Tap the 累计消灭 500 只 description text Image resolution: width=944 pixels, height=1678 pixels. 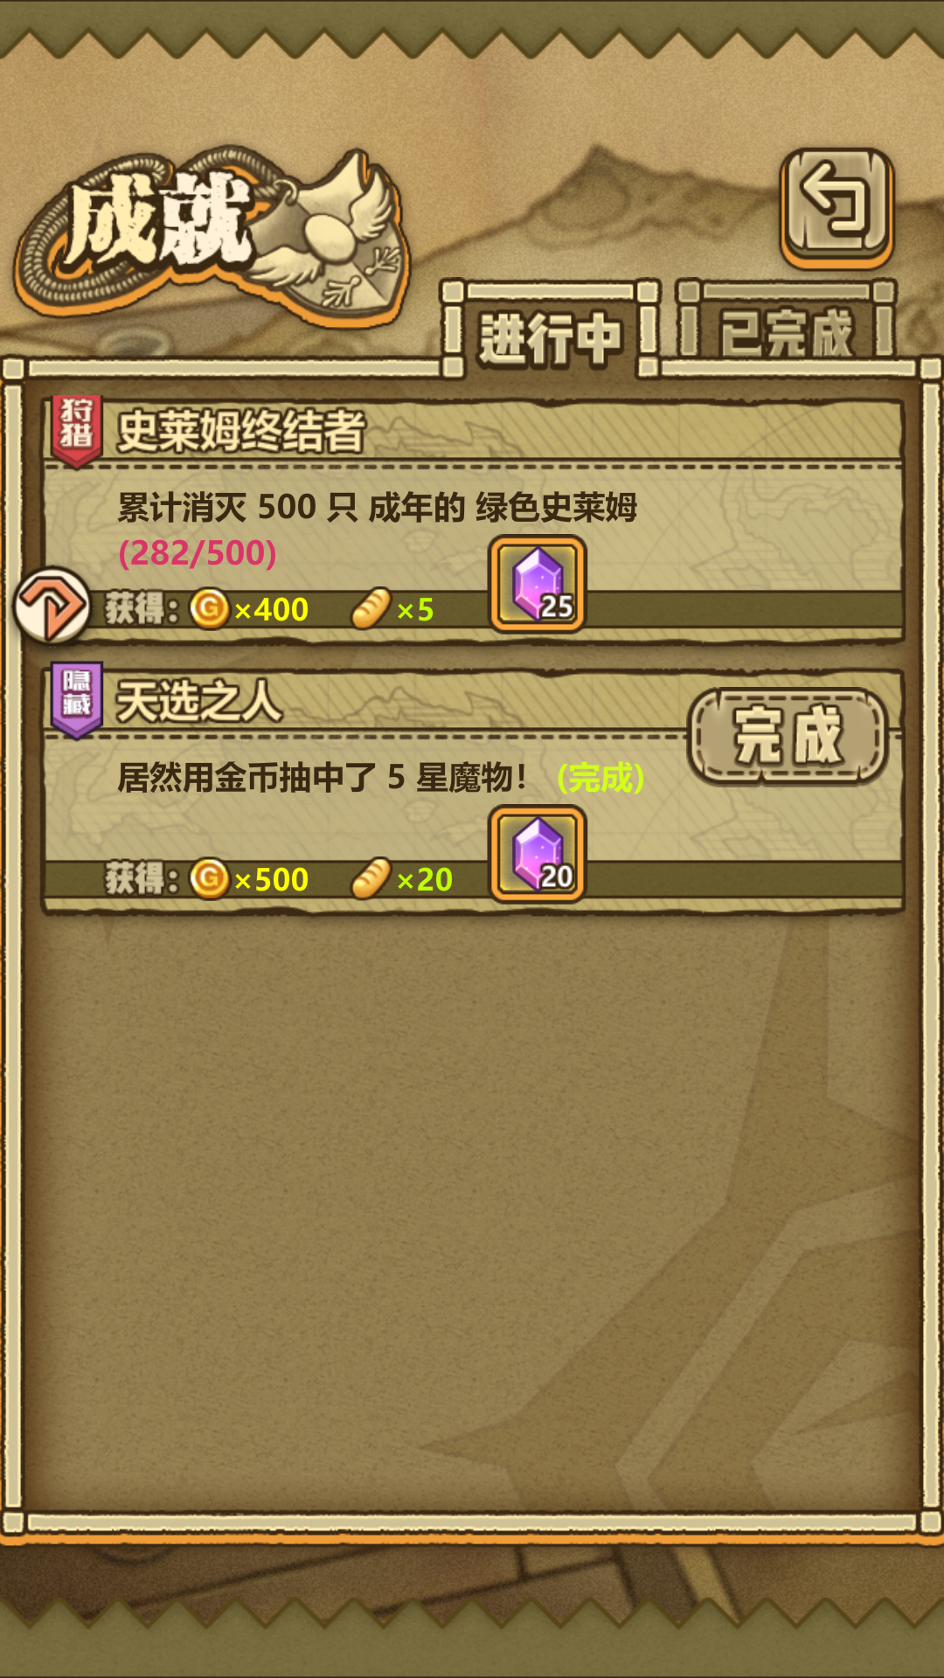click(x=378, y=507)
